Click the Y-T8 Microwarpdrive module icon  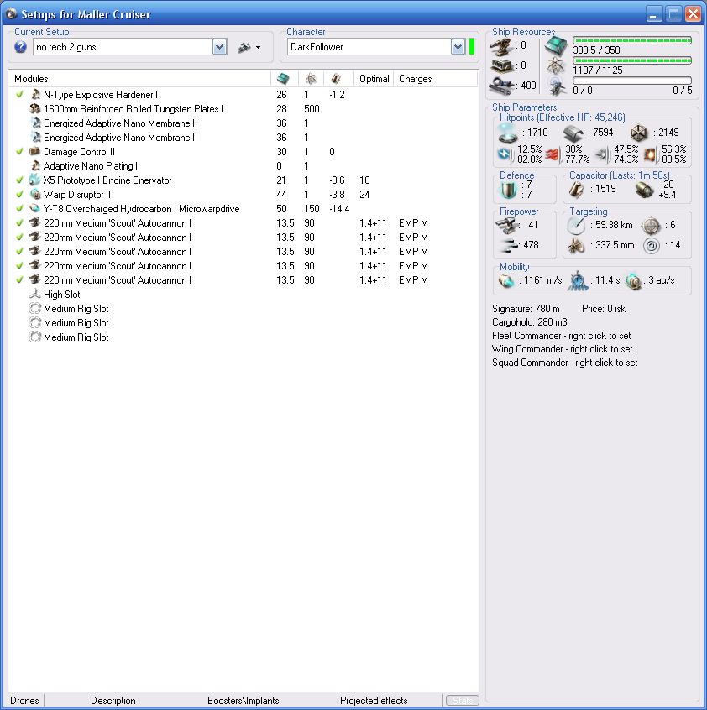coord(35,209)
